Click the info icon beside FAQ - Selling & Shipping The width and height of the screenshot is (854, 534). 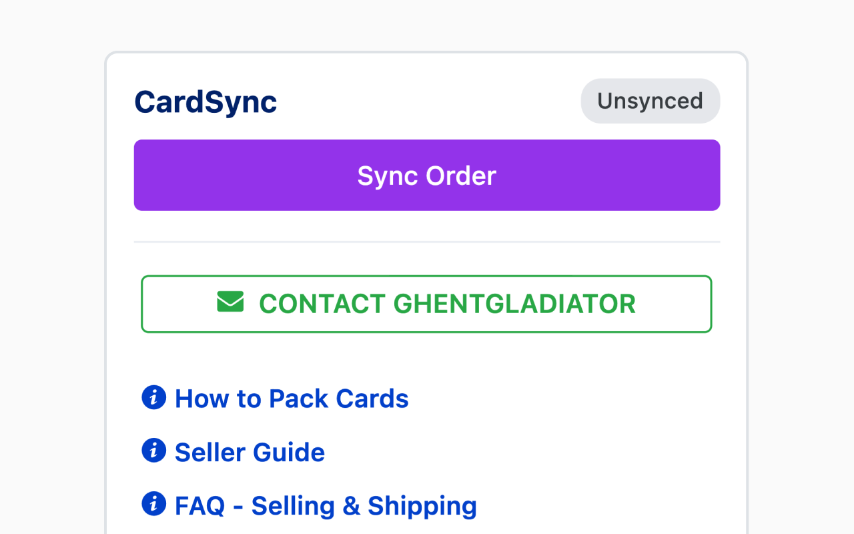pyautogui.click(x=153, y=504)
